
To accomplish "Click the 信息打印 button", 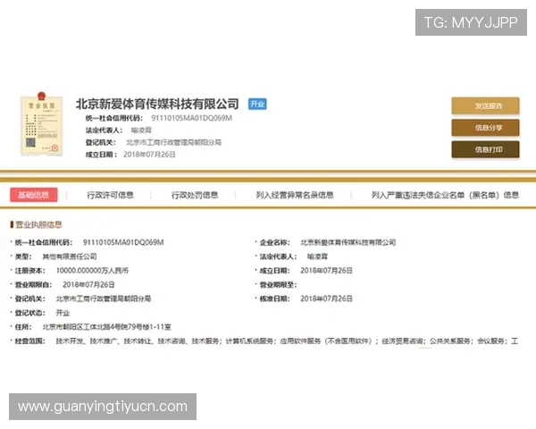I will click(485, 149).
